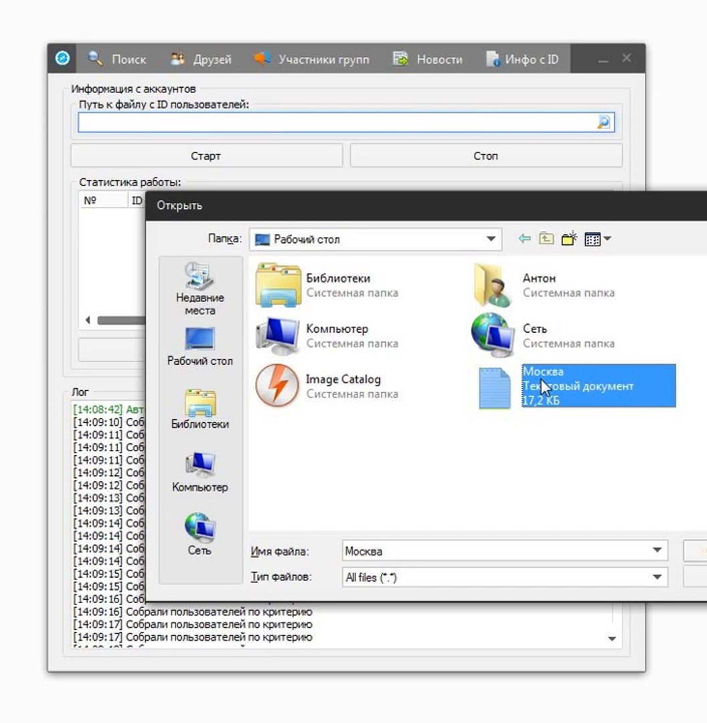
Task: Switch to the Новости tab
Action: tap(427, 59)
